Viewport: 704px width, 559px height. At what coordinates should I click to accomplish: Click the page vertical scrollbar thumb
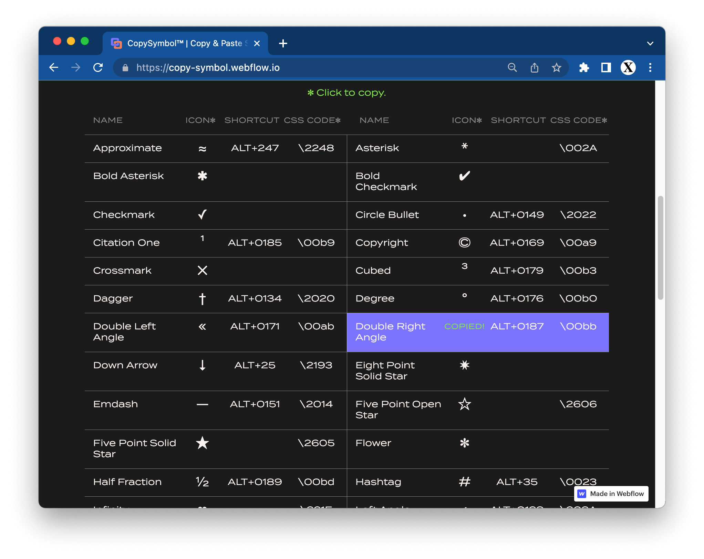pos(660,248)
